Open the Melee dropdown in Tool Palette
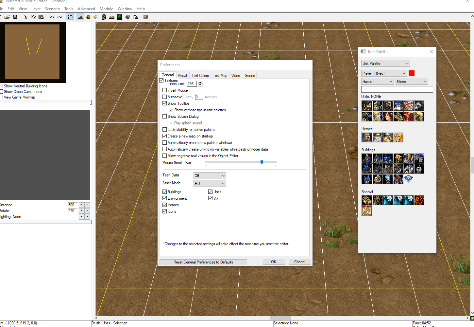The width and height of the screenshot is (474, 327). coord(412,82)
